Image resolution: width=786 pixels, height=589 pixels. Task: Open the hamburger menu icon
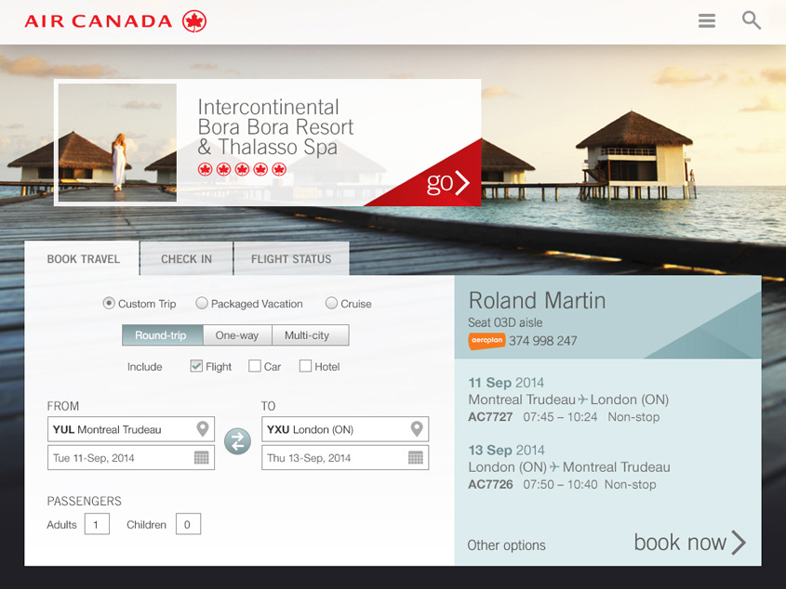[x=707, y=20]
